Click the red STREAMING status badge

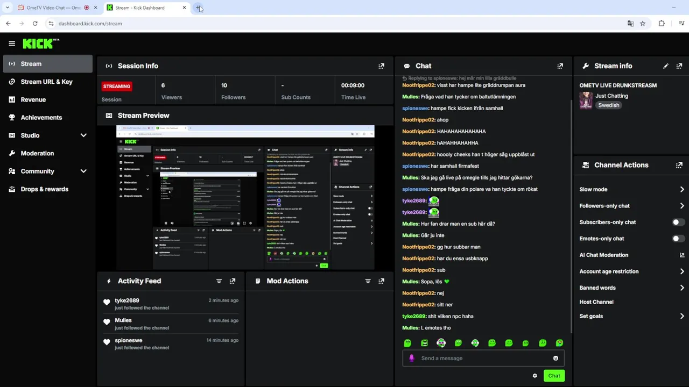coord(117,86)
